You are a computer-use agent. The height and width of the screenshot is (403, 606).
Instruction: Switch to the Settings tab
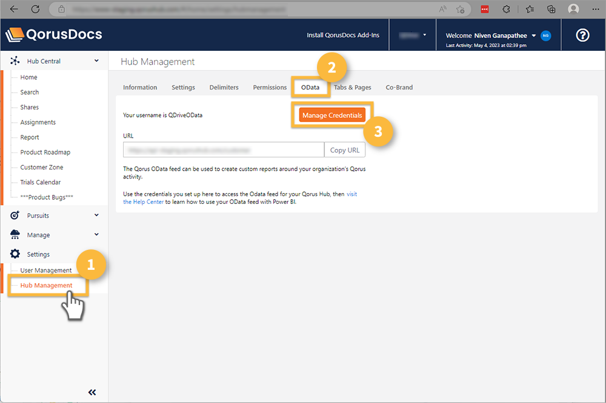(183, 87)
